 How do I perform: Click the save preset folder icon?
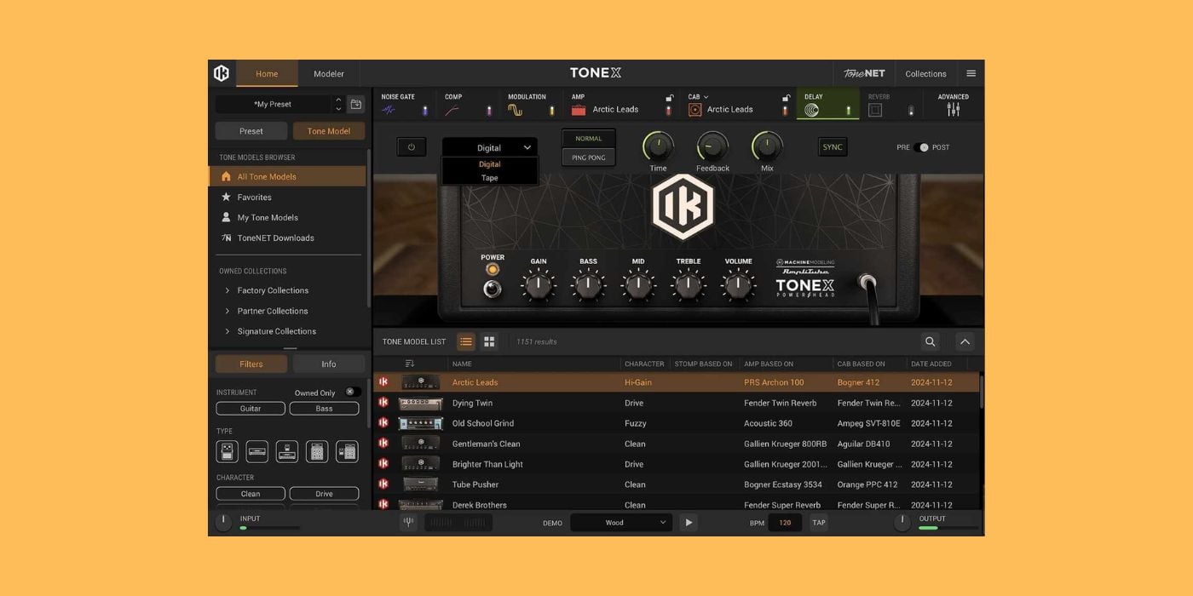tap(356, 104)
